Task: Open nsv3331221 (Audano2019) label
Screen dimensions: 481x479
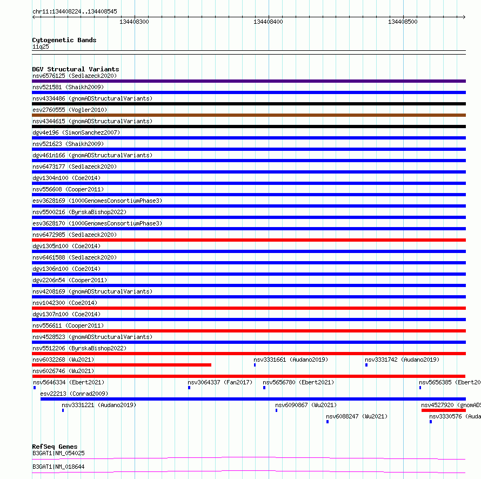Action: pos(99,405)
